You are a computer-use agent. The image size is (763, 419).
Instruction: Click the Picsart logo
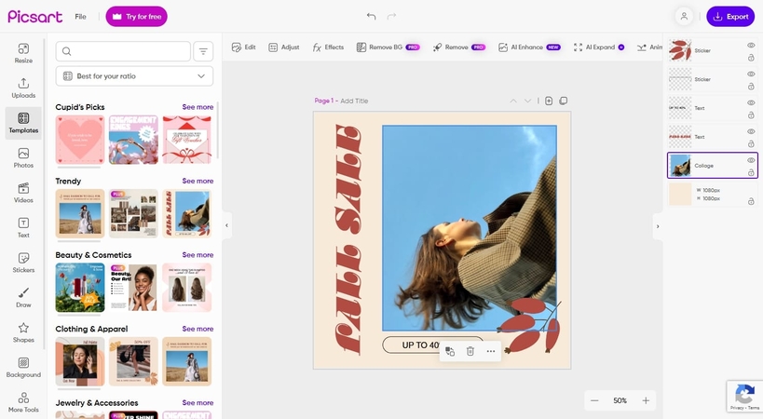click(35, 17)
